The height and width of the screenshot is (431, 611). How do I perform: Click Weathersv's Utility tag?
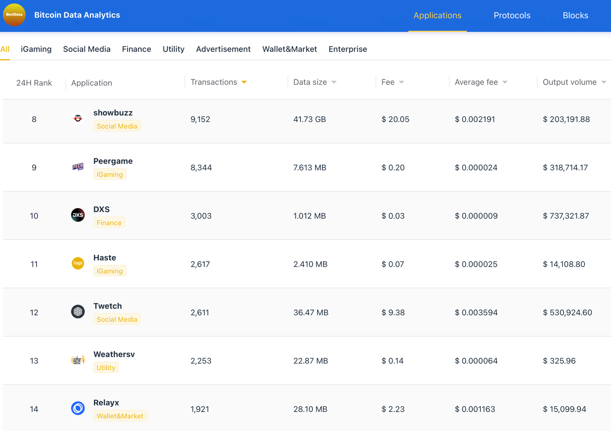106,368
